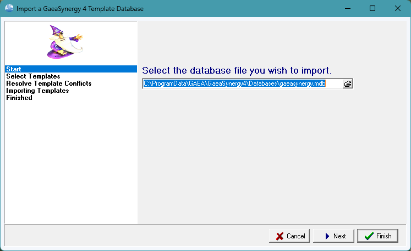Viewport: 411px width, 251px height.
Task: Choose the Resolve Template Conflicts step
Action: (x=48, y=83)
